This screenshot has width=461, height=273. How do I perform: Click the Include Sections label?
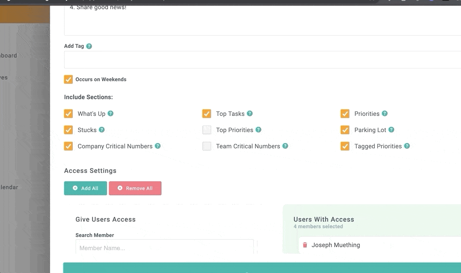click(x=89, y=97)
